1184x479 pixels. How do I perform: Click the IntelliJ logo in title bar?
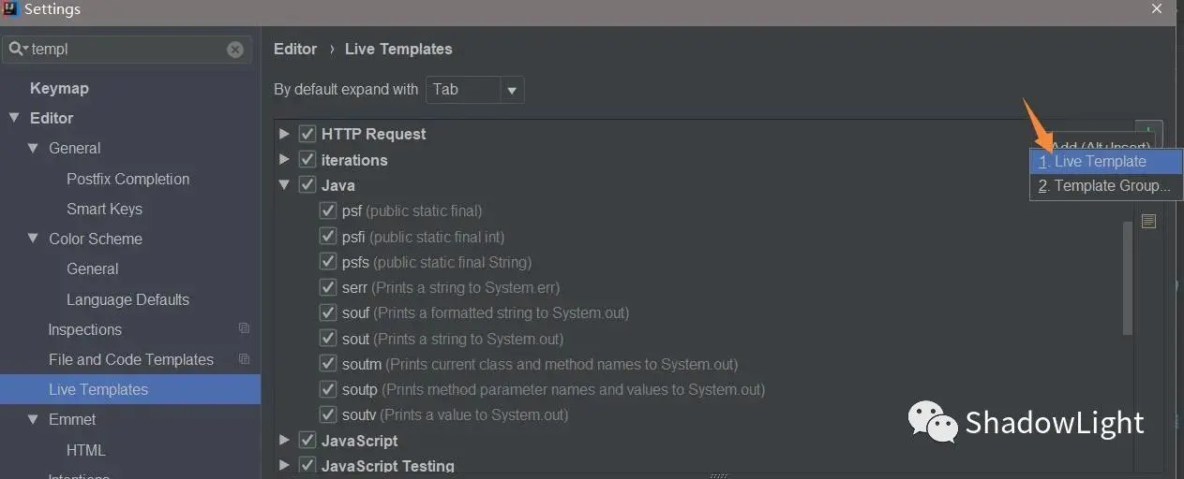[10, 9]
